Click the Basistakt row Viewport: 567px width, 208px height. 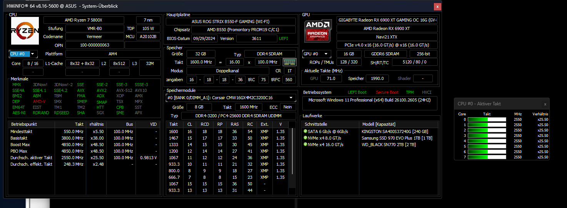click(84, 138)
